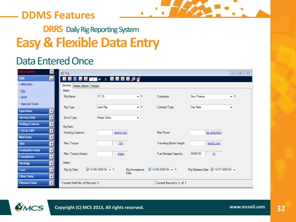Open the Contractor dropdown
The width and height of the screenshot is (296, 222).
pos(231,97)
